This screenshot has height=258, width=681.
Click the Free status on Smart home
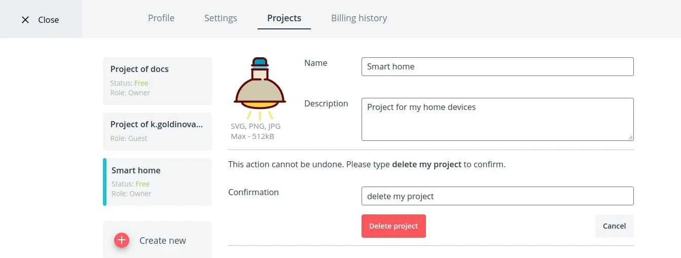click(x=142, y=184)
